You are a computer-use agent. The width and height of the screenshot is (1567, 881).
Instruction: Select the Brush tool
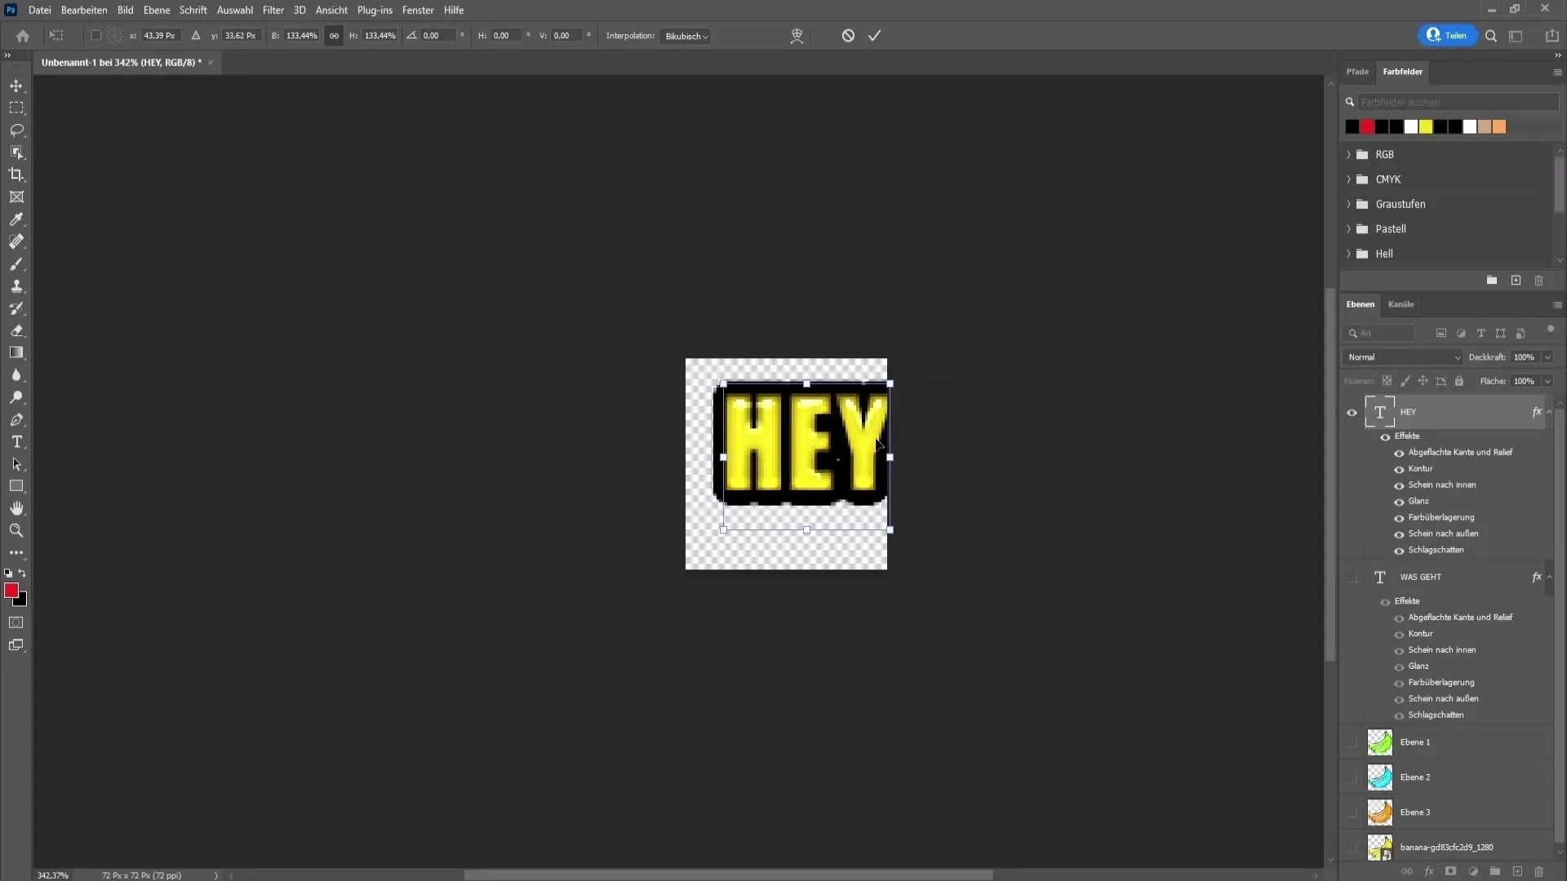tap(16, 263)
